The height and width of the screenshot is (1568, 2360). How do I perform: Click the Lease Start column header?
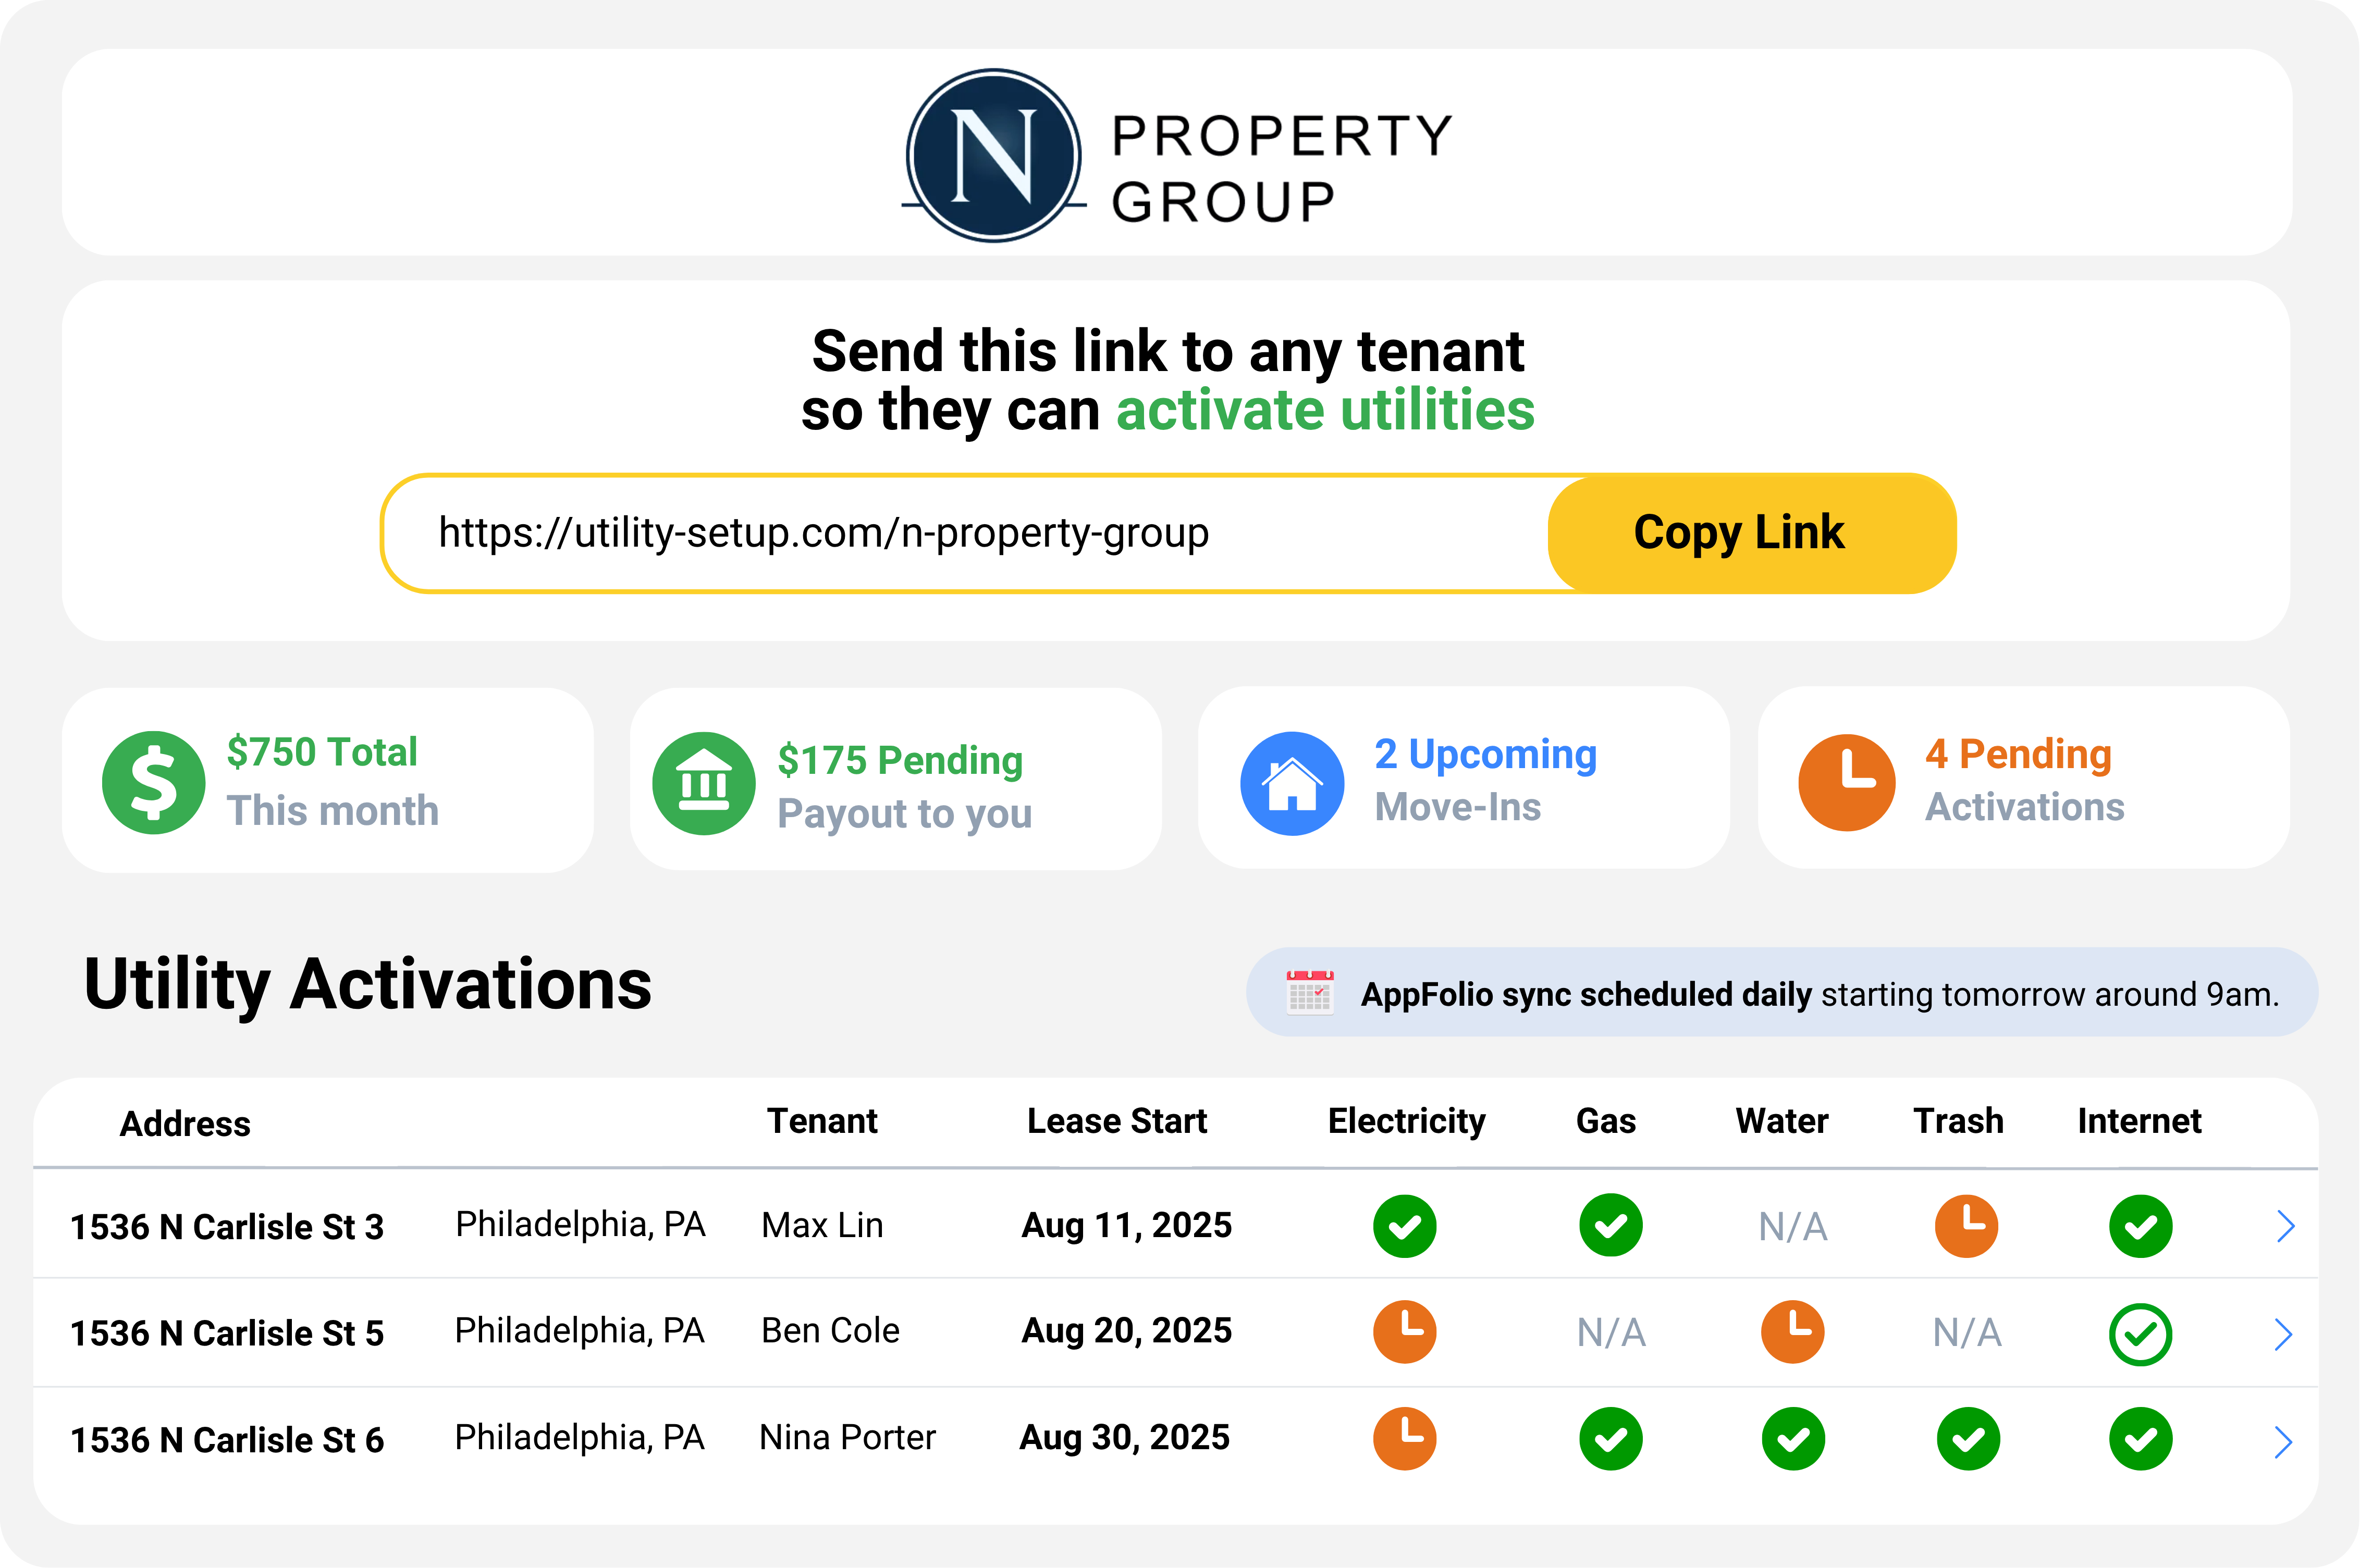[x=1117, y=1121]
